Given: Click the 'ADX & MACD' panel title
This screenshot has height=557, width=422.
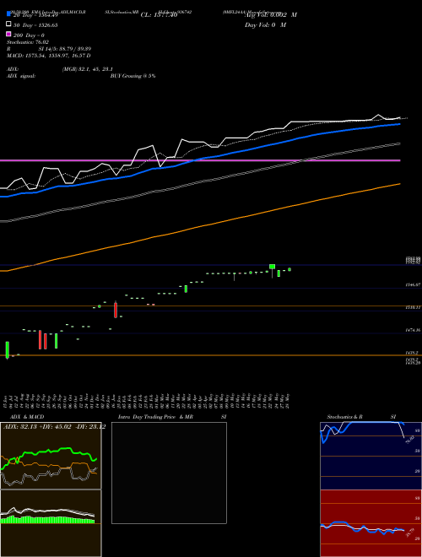Looking at the screenshot, I should (27, 417).
